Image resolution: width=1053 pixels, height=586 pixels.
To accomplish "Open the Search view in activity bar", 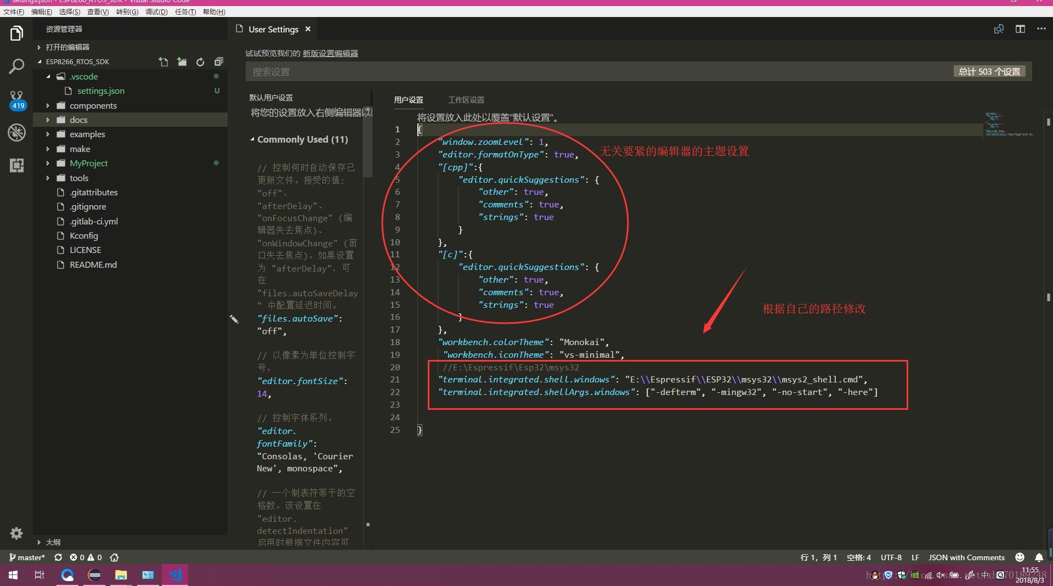I will pyautogui.click(x=16, y=66).
